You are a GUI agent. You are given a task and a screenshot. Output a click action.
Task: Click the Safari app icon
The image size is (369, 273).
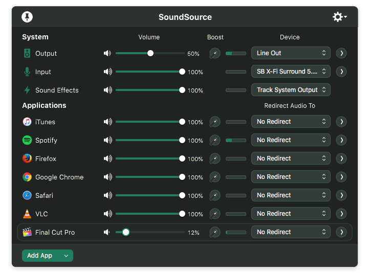coord(27,195)
